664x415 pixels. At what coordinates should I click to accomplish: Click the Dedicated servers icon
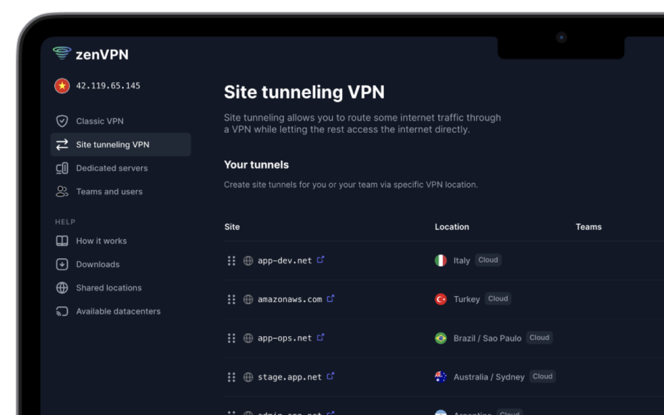[62, 169]
